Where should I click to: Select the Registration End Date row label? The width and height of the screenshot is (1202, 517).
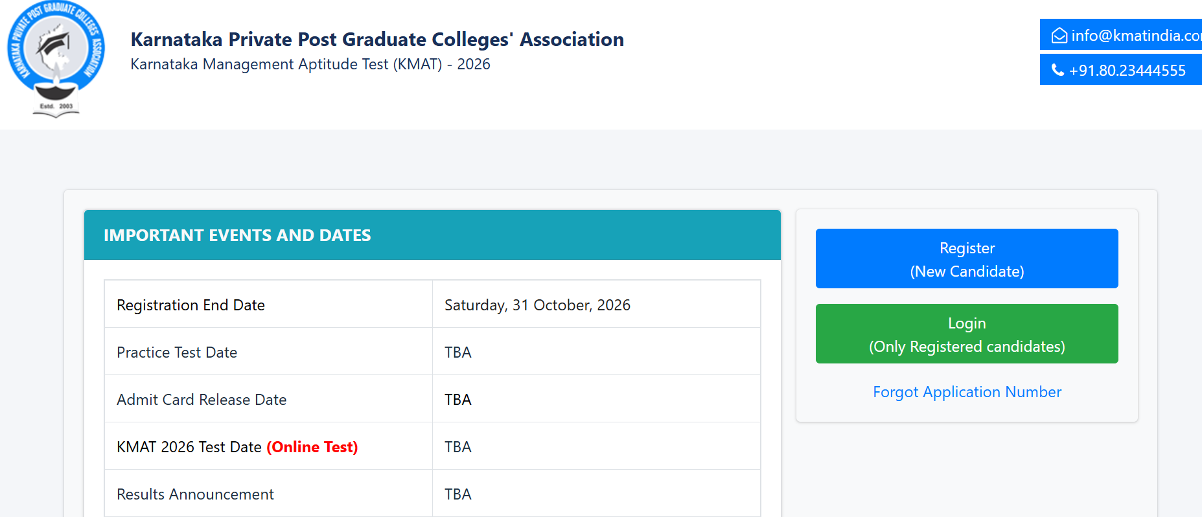click(x=191, y=305)
